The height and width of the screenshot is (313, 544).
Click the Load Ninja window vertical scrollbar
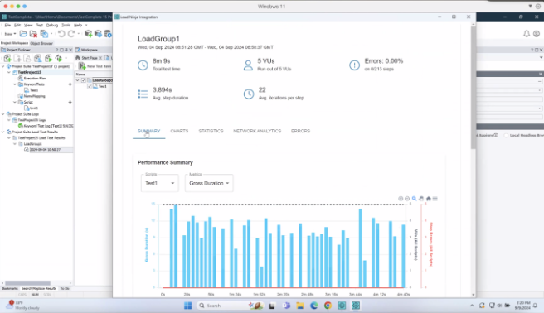coord(474,88)
